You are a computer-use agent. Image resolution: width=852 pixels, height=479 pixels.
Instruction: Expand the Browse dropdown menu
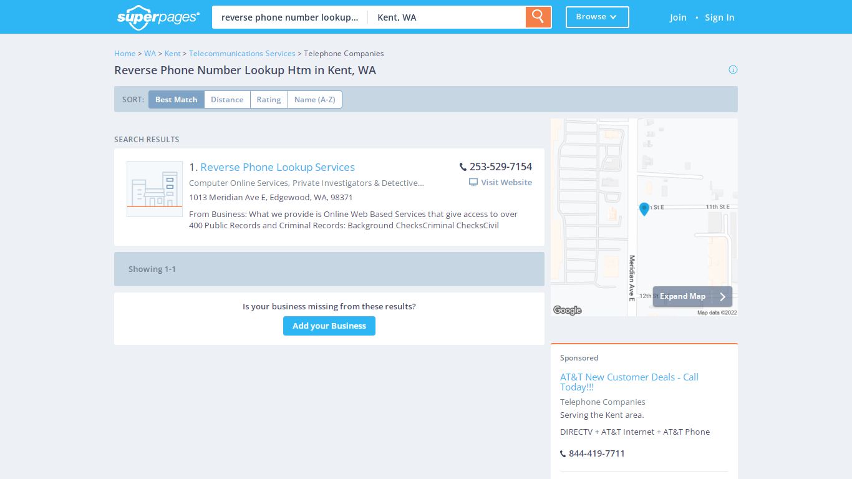tap(597, 17)
